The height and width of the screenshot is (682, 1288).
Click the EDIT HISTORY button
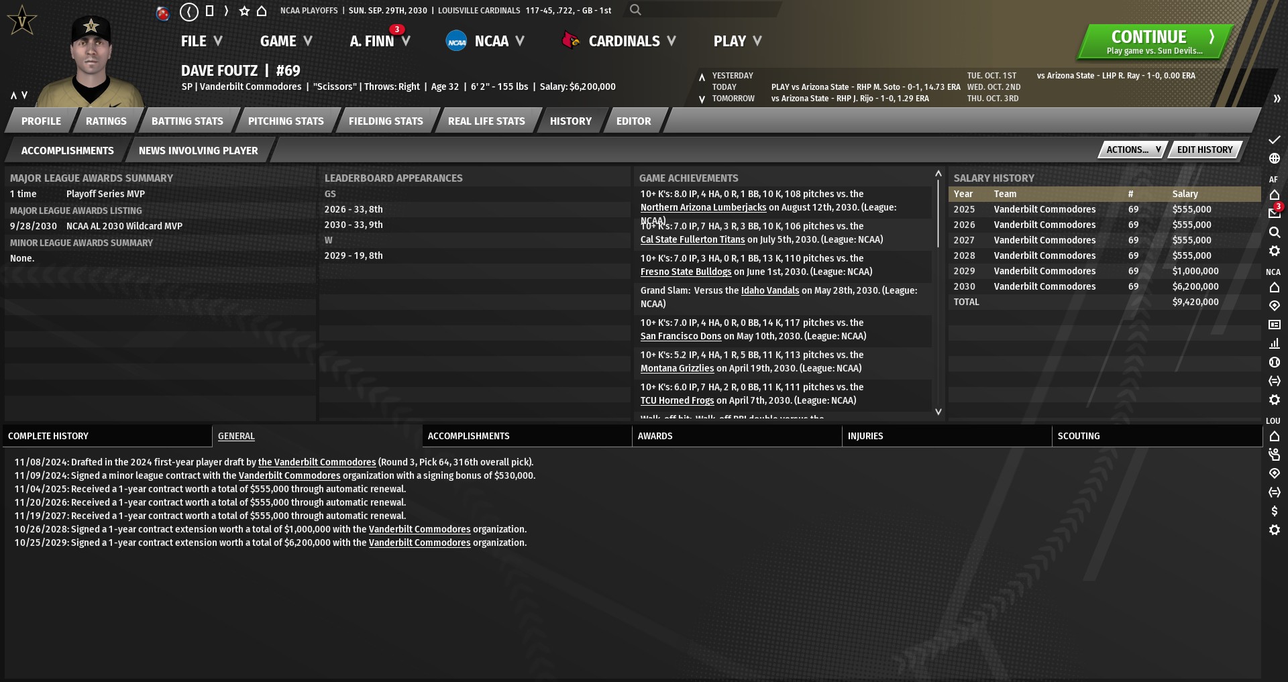[x=1204, y=150]
